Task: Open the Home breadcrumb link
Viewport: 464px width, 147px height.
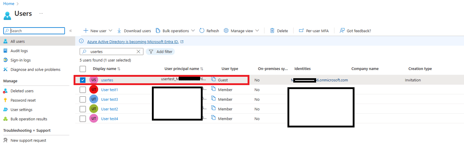Action: click(9, 4)
